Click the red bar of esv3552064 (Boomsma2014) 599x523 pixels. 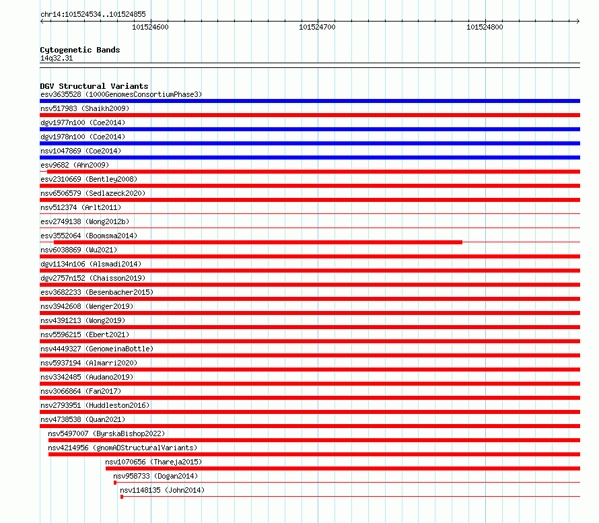(x=258, y=242)
